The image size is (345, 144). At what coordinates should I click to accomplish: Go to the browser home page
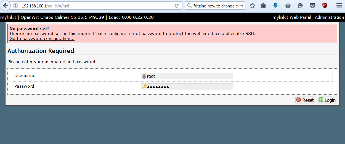click(x=288, y=6)
